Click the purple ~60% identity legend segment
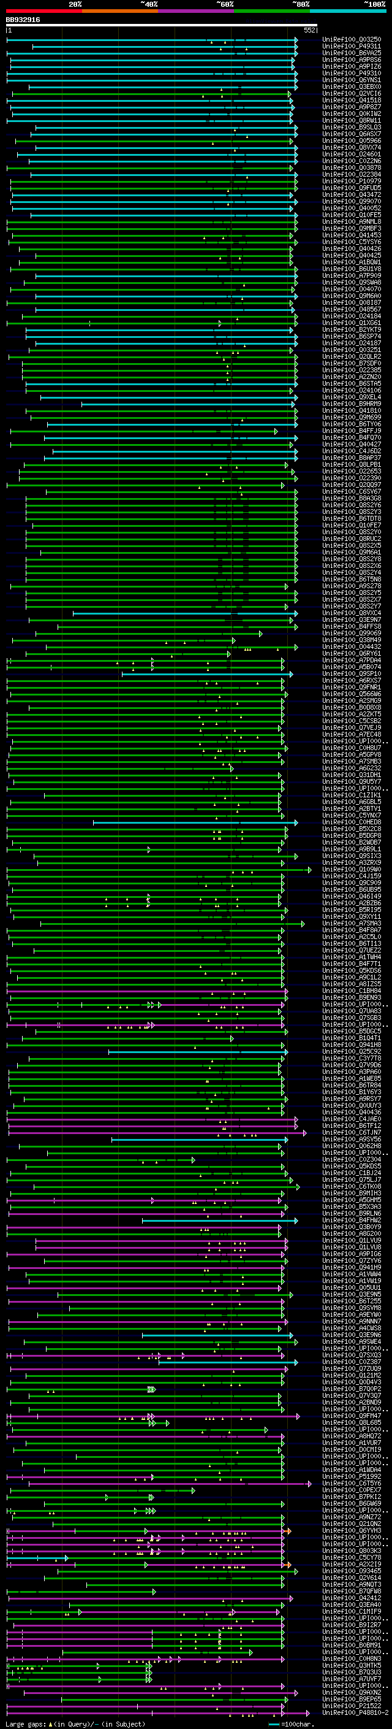The width and height of the screenshot is (392, 1729). 195,11
